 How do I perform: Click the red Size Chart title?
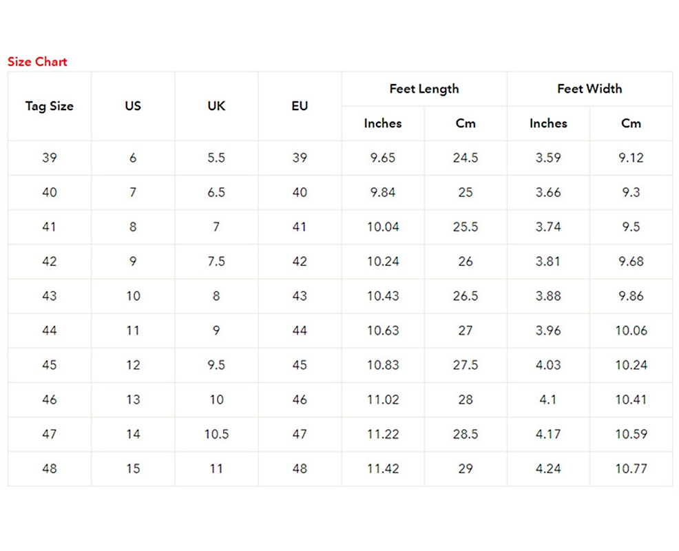coord(37,61)
